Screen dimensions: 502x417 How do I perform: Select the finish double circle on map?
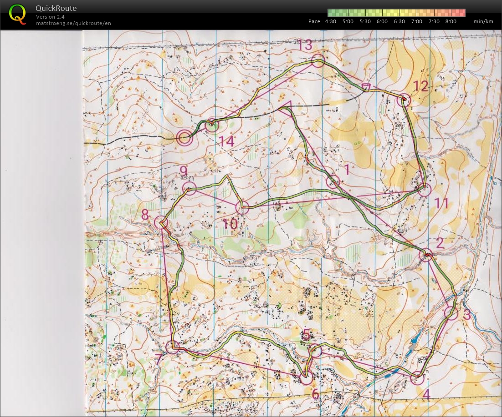pyautogui.click(x=184, y=137)
